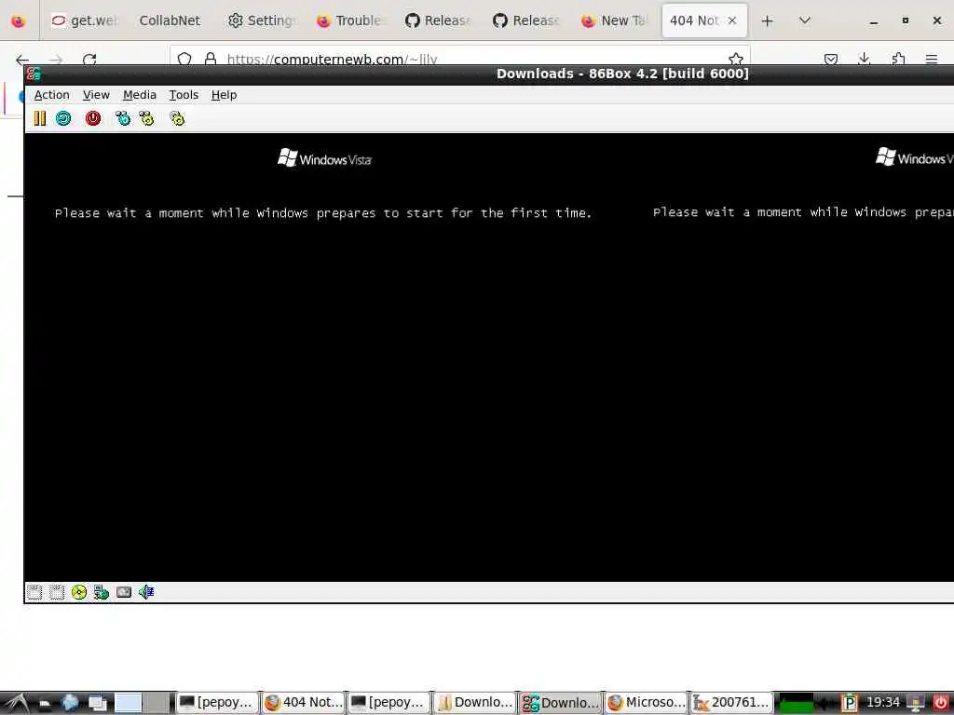The width and height of the screenshot is (954, 715).
Task: Switch to the Troubleshooting browser tab
Action: tap(349, 20)
